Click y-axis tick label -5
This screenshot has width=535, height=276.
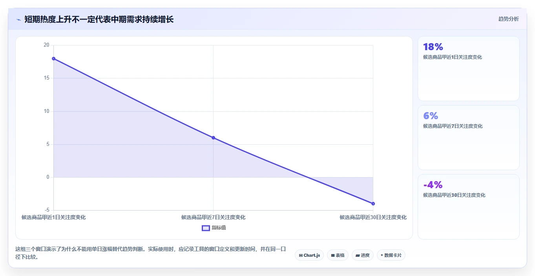pyautogui.click(x=47, y=210)
